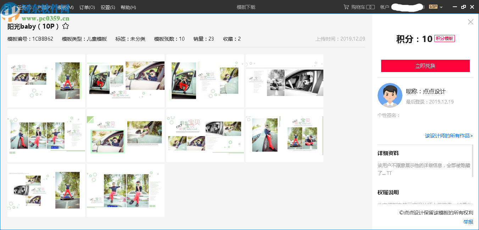479x230 pixels.
Task: Open 该设计师的所有作品 link
Action: 449,136
